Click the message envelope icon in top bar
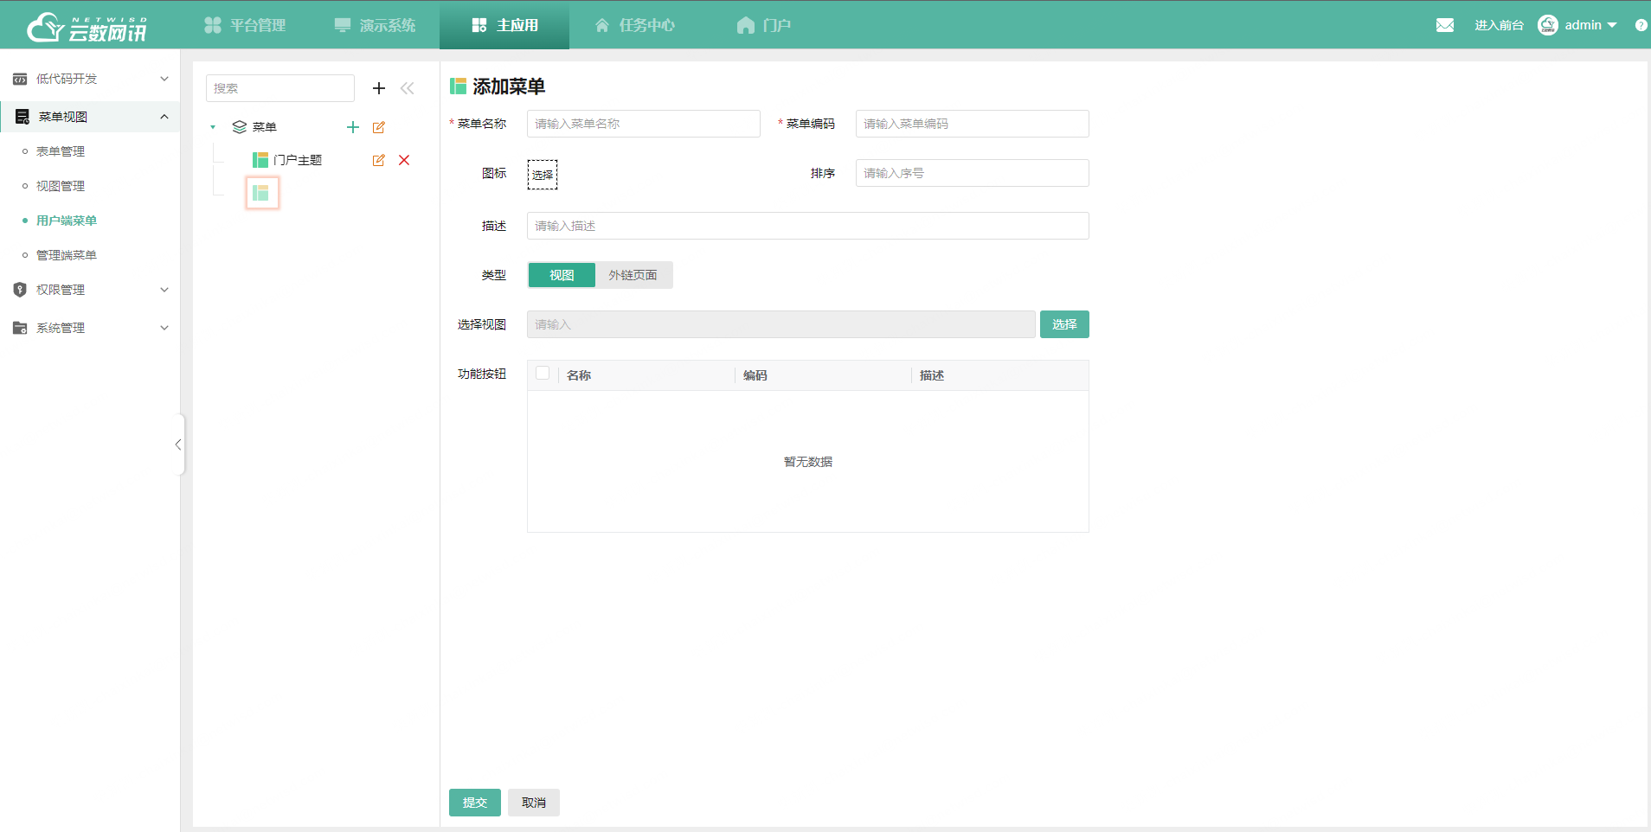 [x=1445, y=24]
